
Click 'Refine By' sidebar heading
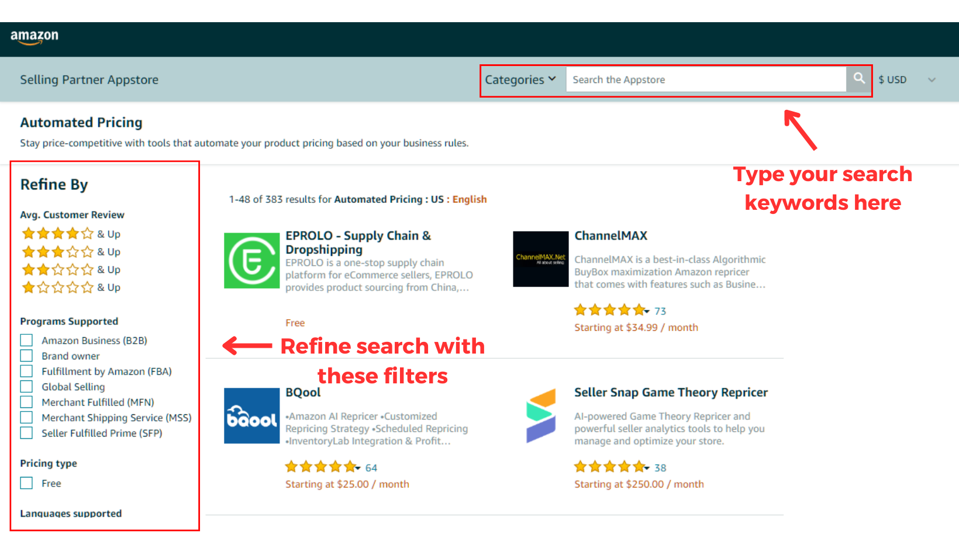tap(54, 185)
